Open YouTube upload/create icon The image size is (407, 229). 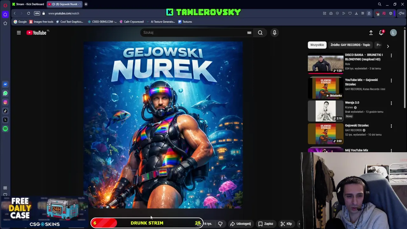(x=371, y=32)
